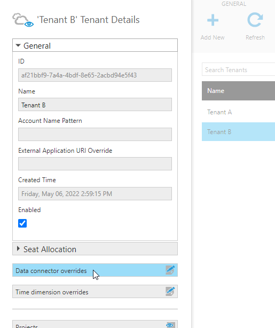Click the Name input field

point(95,105)
